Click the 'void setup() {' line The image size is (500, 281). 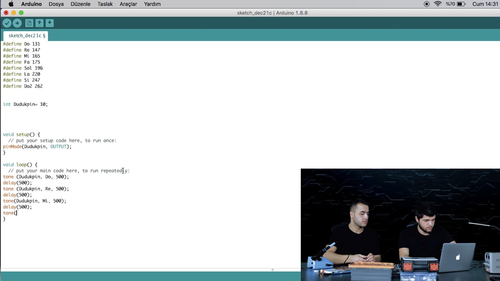coord(21,135)
